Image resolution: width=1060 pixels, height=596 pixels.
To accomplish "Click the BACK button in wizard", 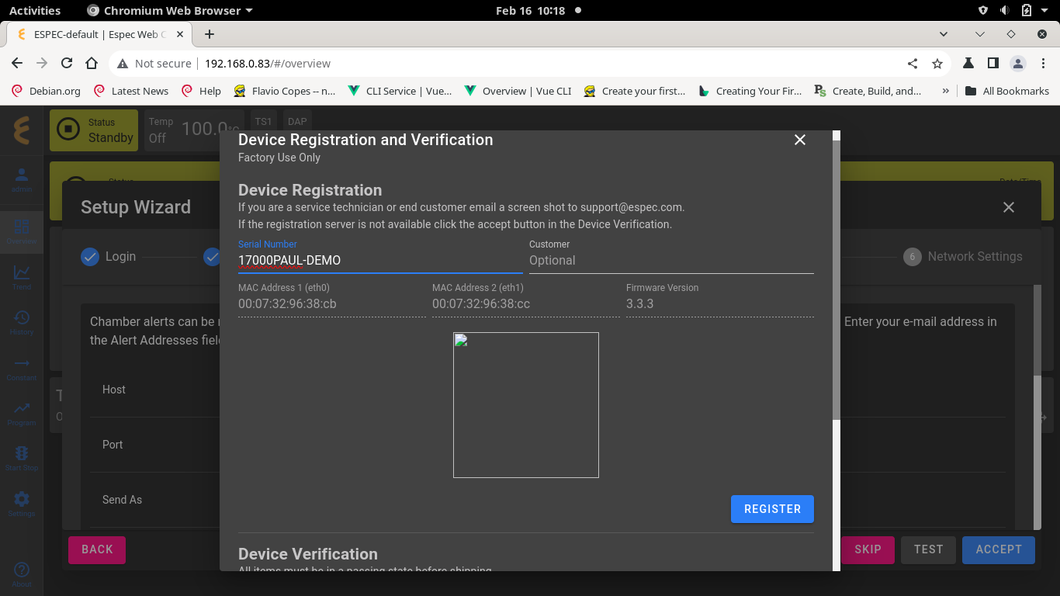I will coord(97,549).
